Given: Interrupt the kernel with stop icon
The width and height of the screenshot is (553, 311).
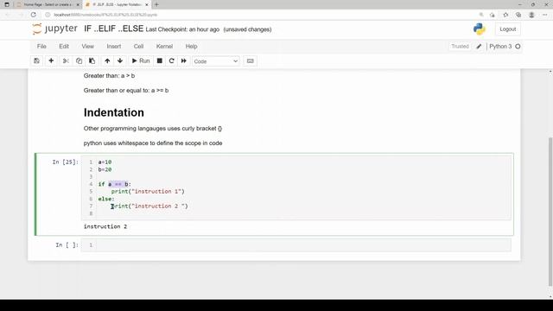Looking at the screenshot, I should click(159, 61).
